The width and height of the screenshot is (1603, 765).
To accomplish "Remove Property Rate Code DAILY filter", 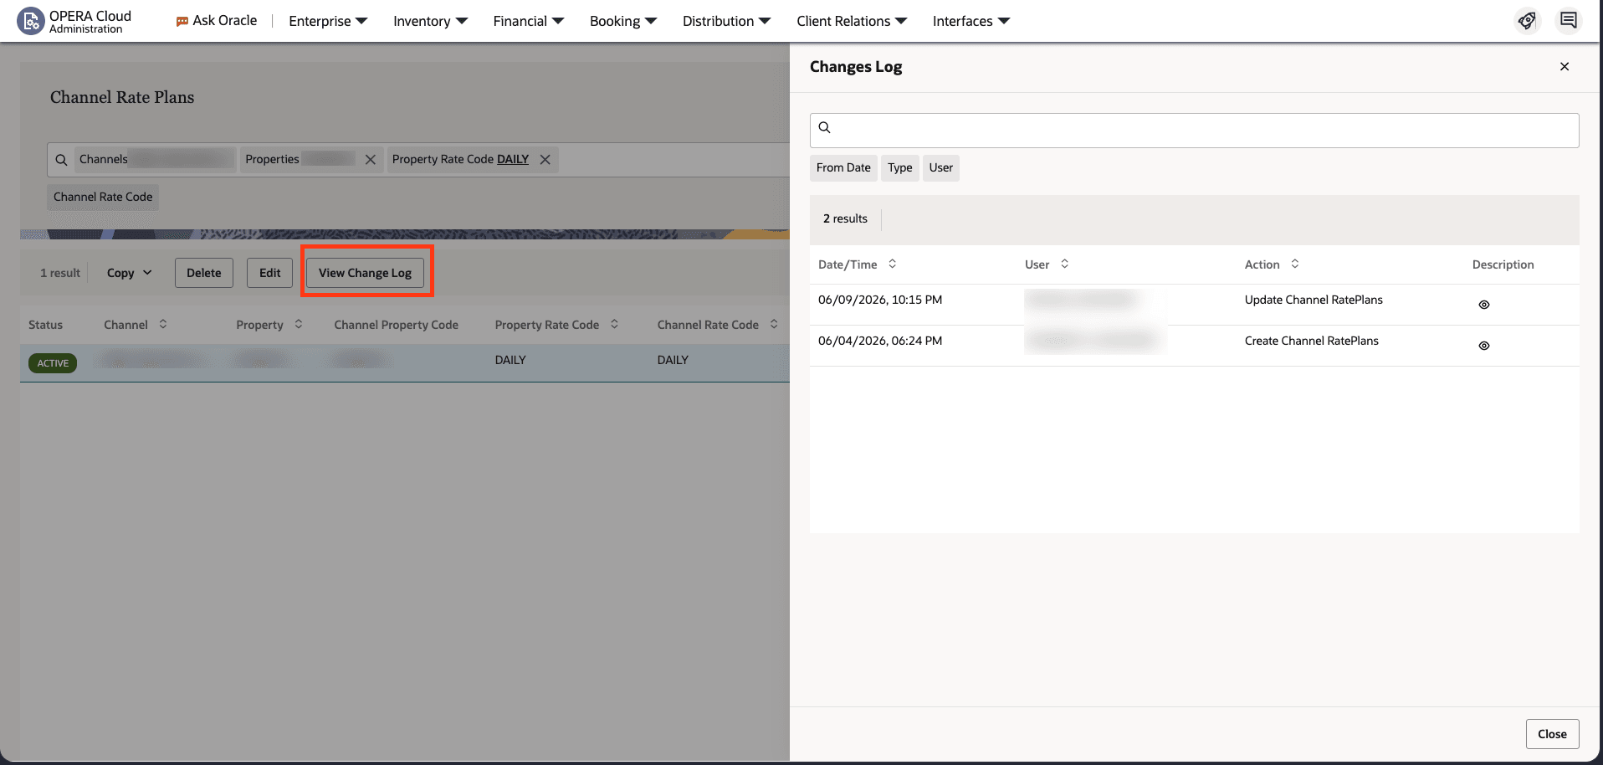I will (545, 160).
